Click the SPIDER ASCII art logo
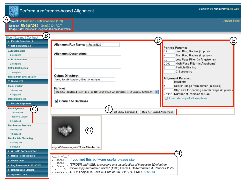 (x=60, y=164)
